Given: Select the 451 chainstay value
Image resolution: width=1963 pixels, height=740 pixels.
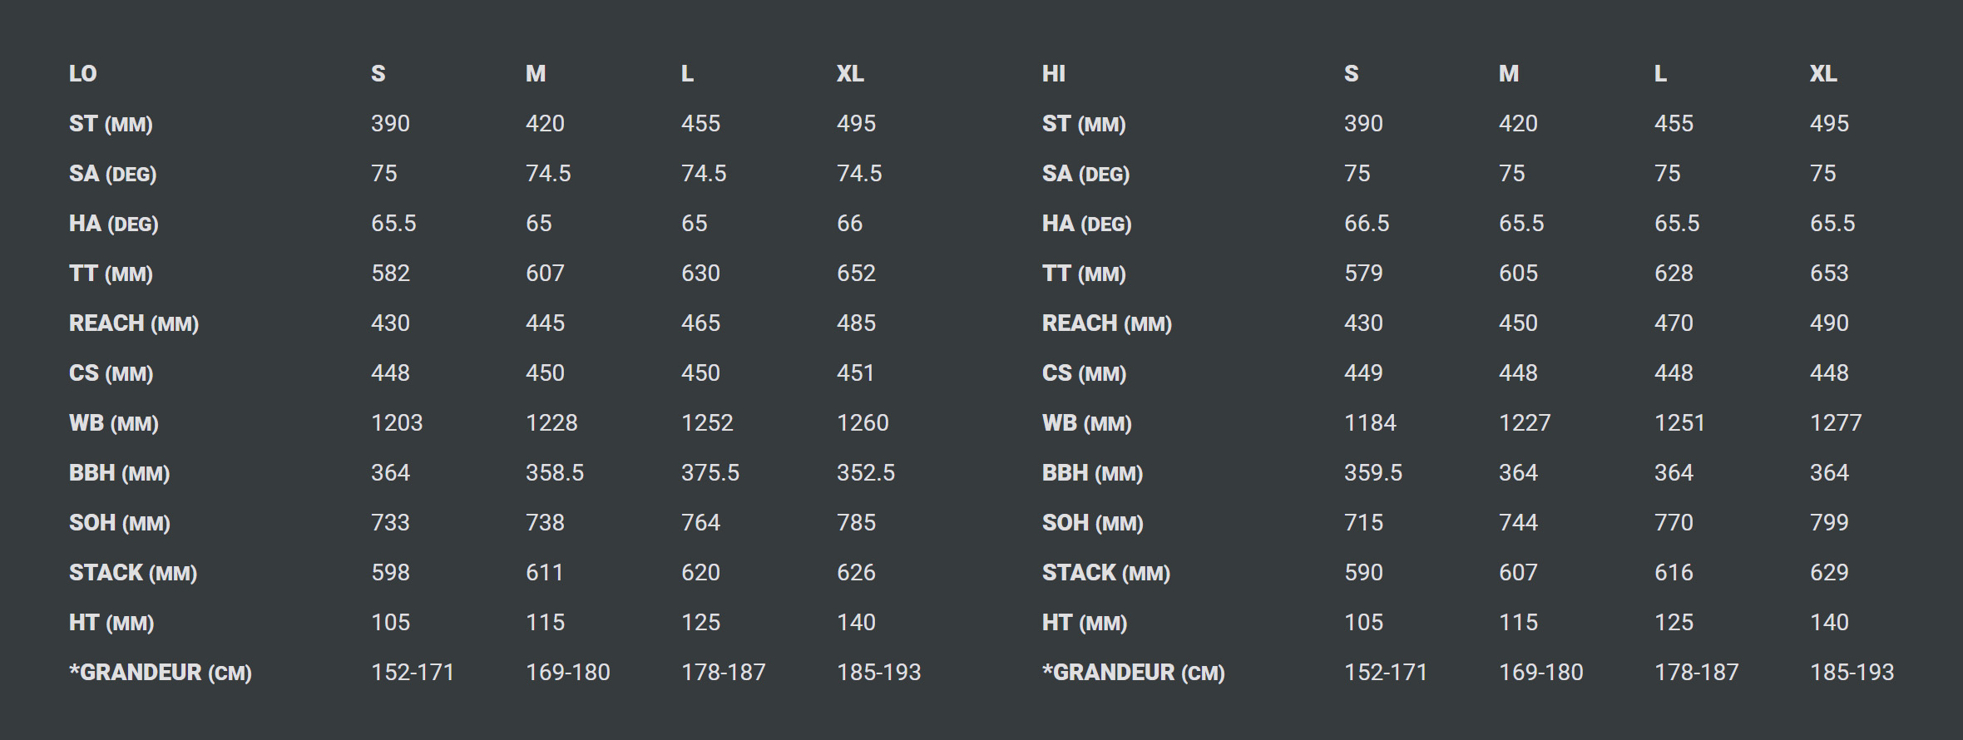Looking at the screenshot, I should coord(855,373).
